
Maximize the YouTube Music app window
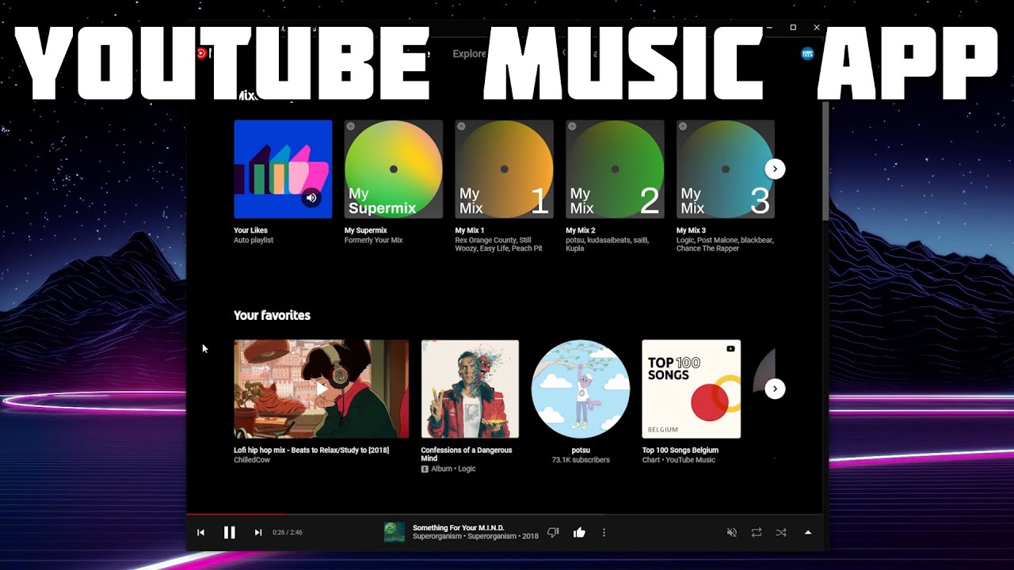[x=793, y=27]
